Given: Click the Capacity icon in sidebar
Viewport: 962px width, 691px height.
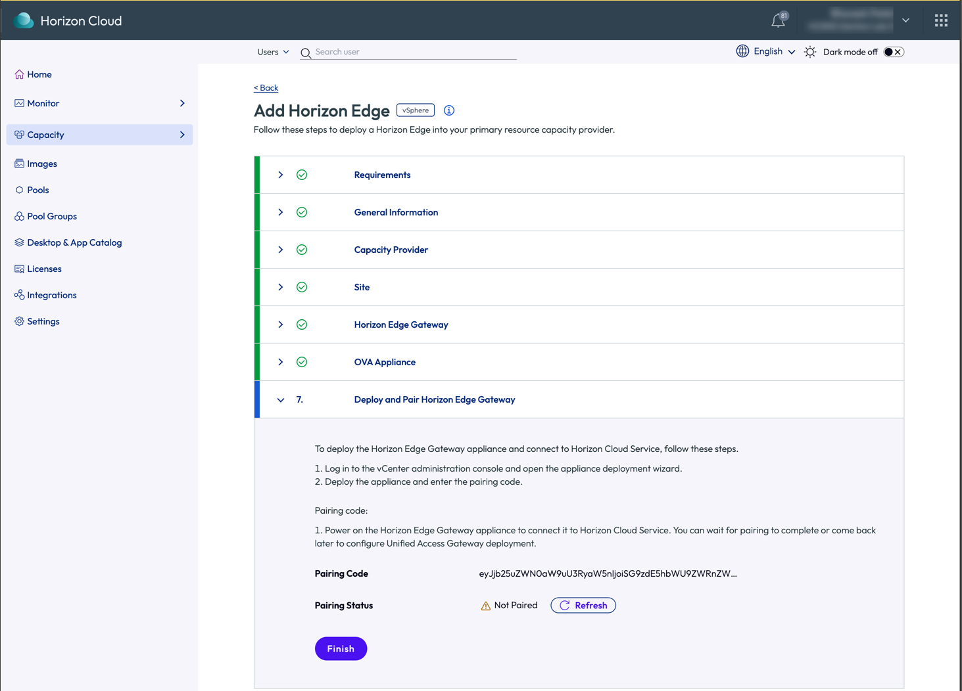Looking at the screenshot, I should 19,135.
